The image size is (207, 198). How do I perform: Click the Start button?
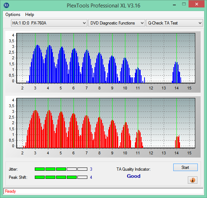185,167
